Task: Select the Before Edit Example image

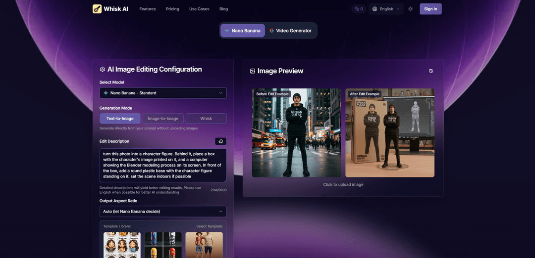Action: click(x=296, y=132)
